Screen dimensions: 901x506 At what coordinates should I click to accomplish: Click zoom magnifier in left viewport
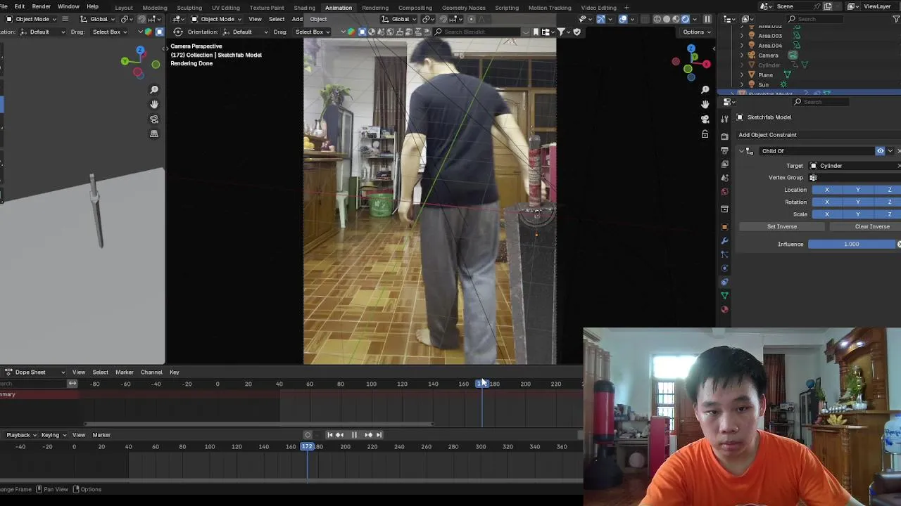pos(154,89)
